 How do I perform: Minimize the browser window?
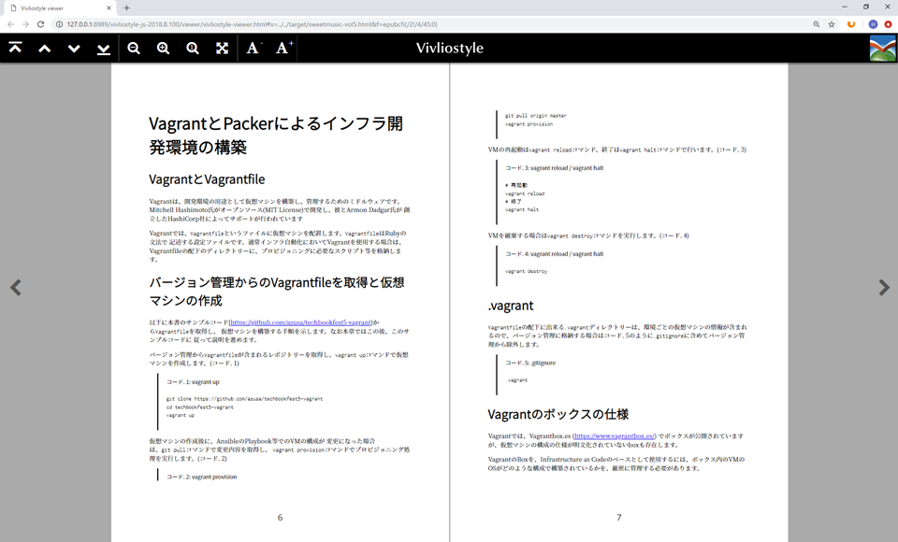pyautogui.click(x=844, y=7)
